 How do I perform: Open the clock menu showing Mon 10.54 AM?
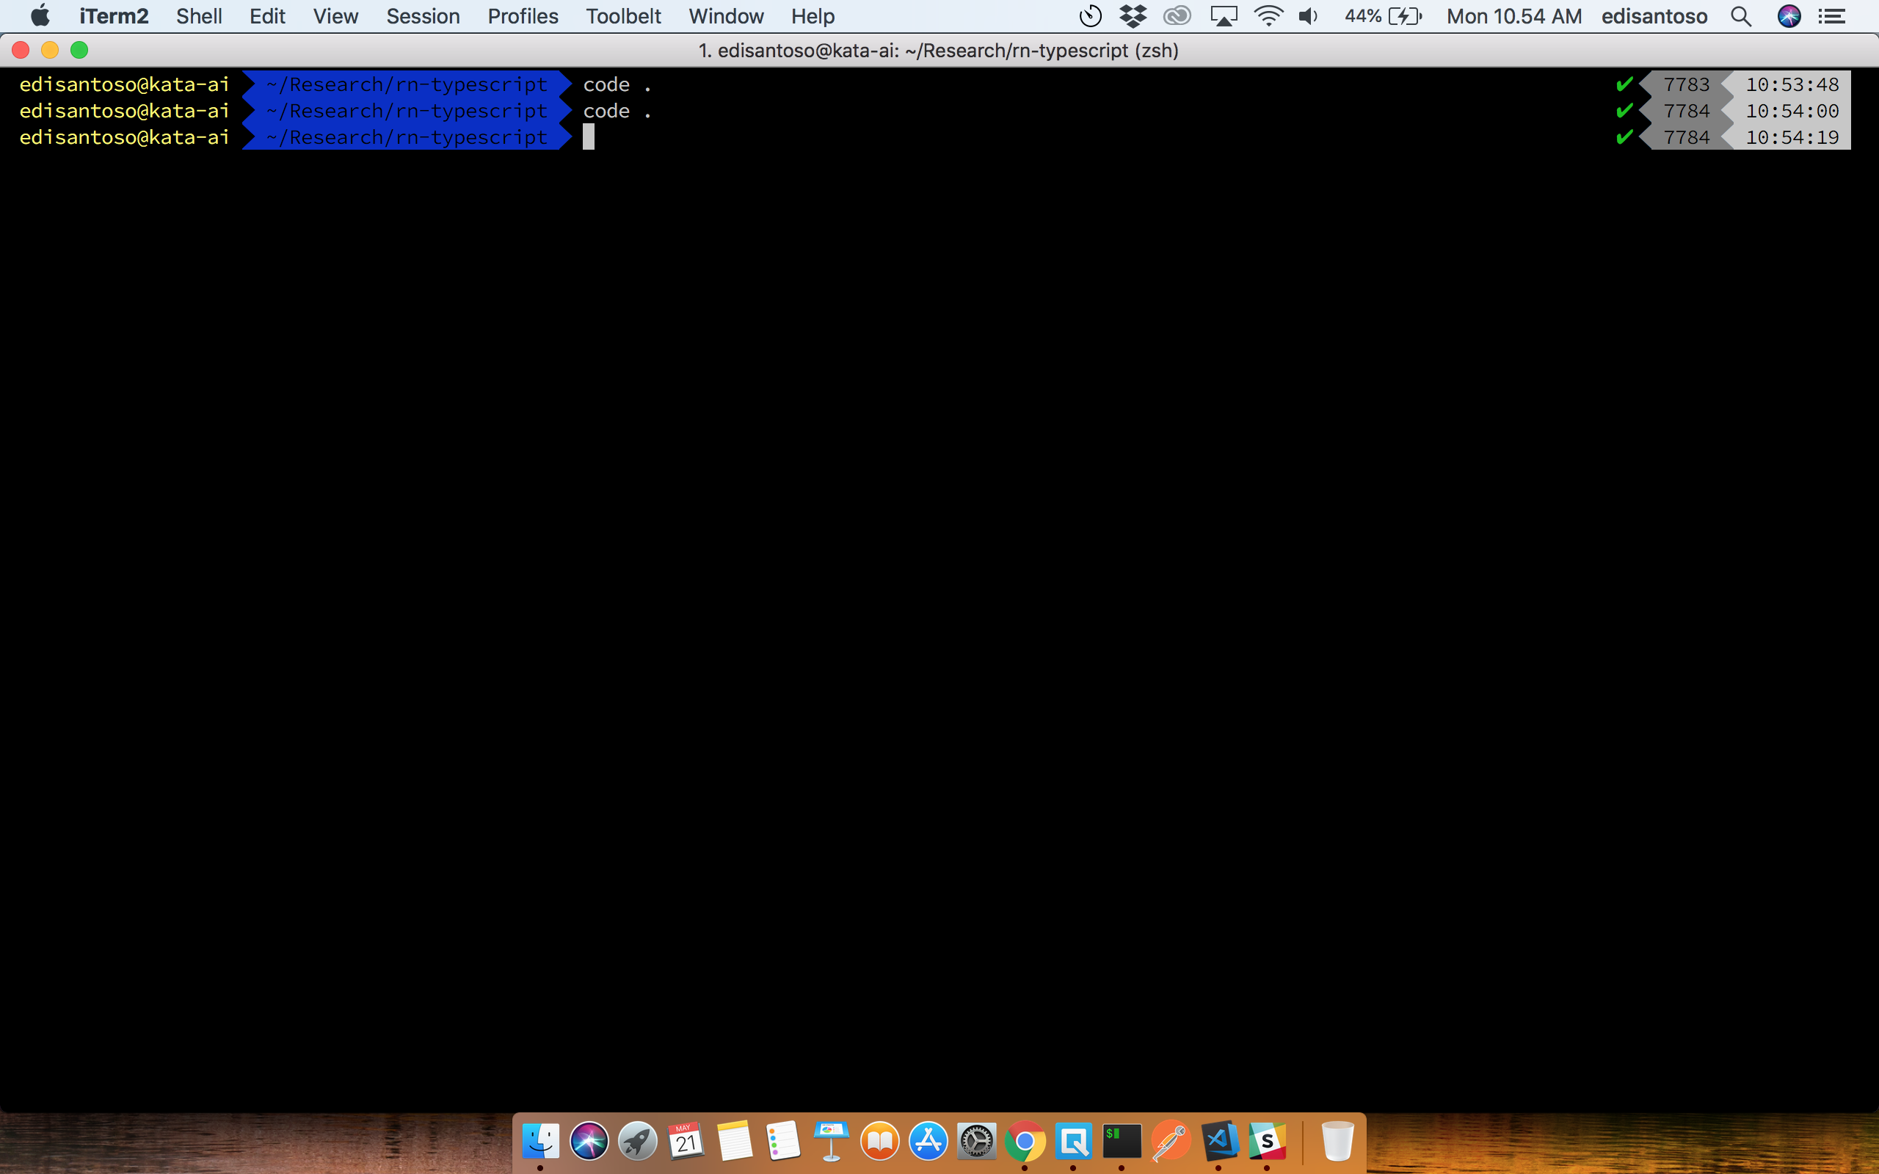click(x=1513, y=15)
